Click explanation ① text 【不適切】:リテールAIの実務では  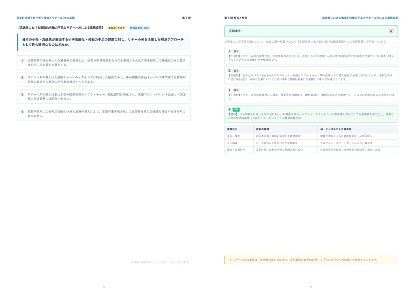[x=311, y=58]
